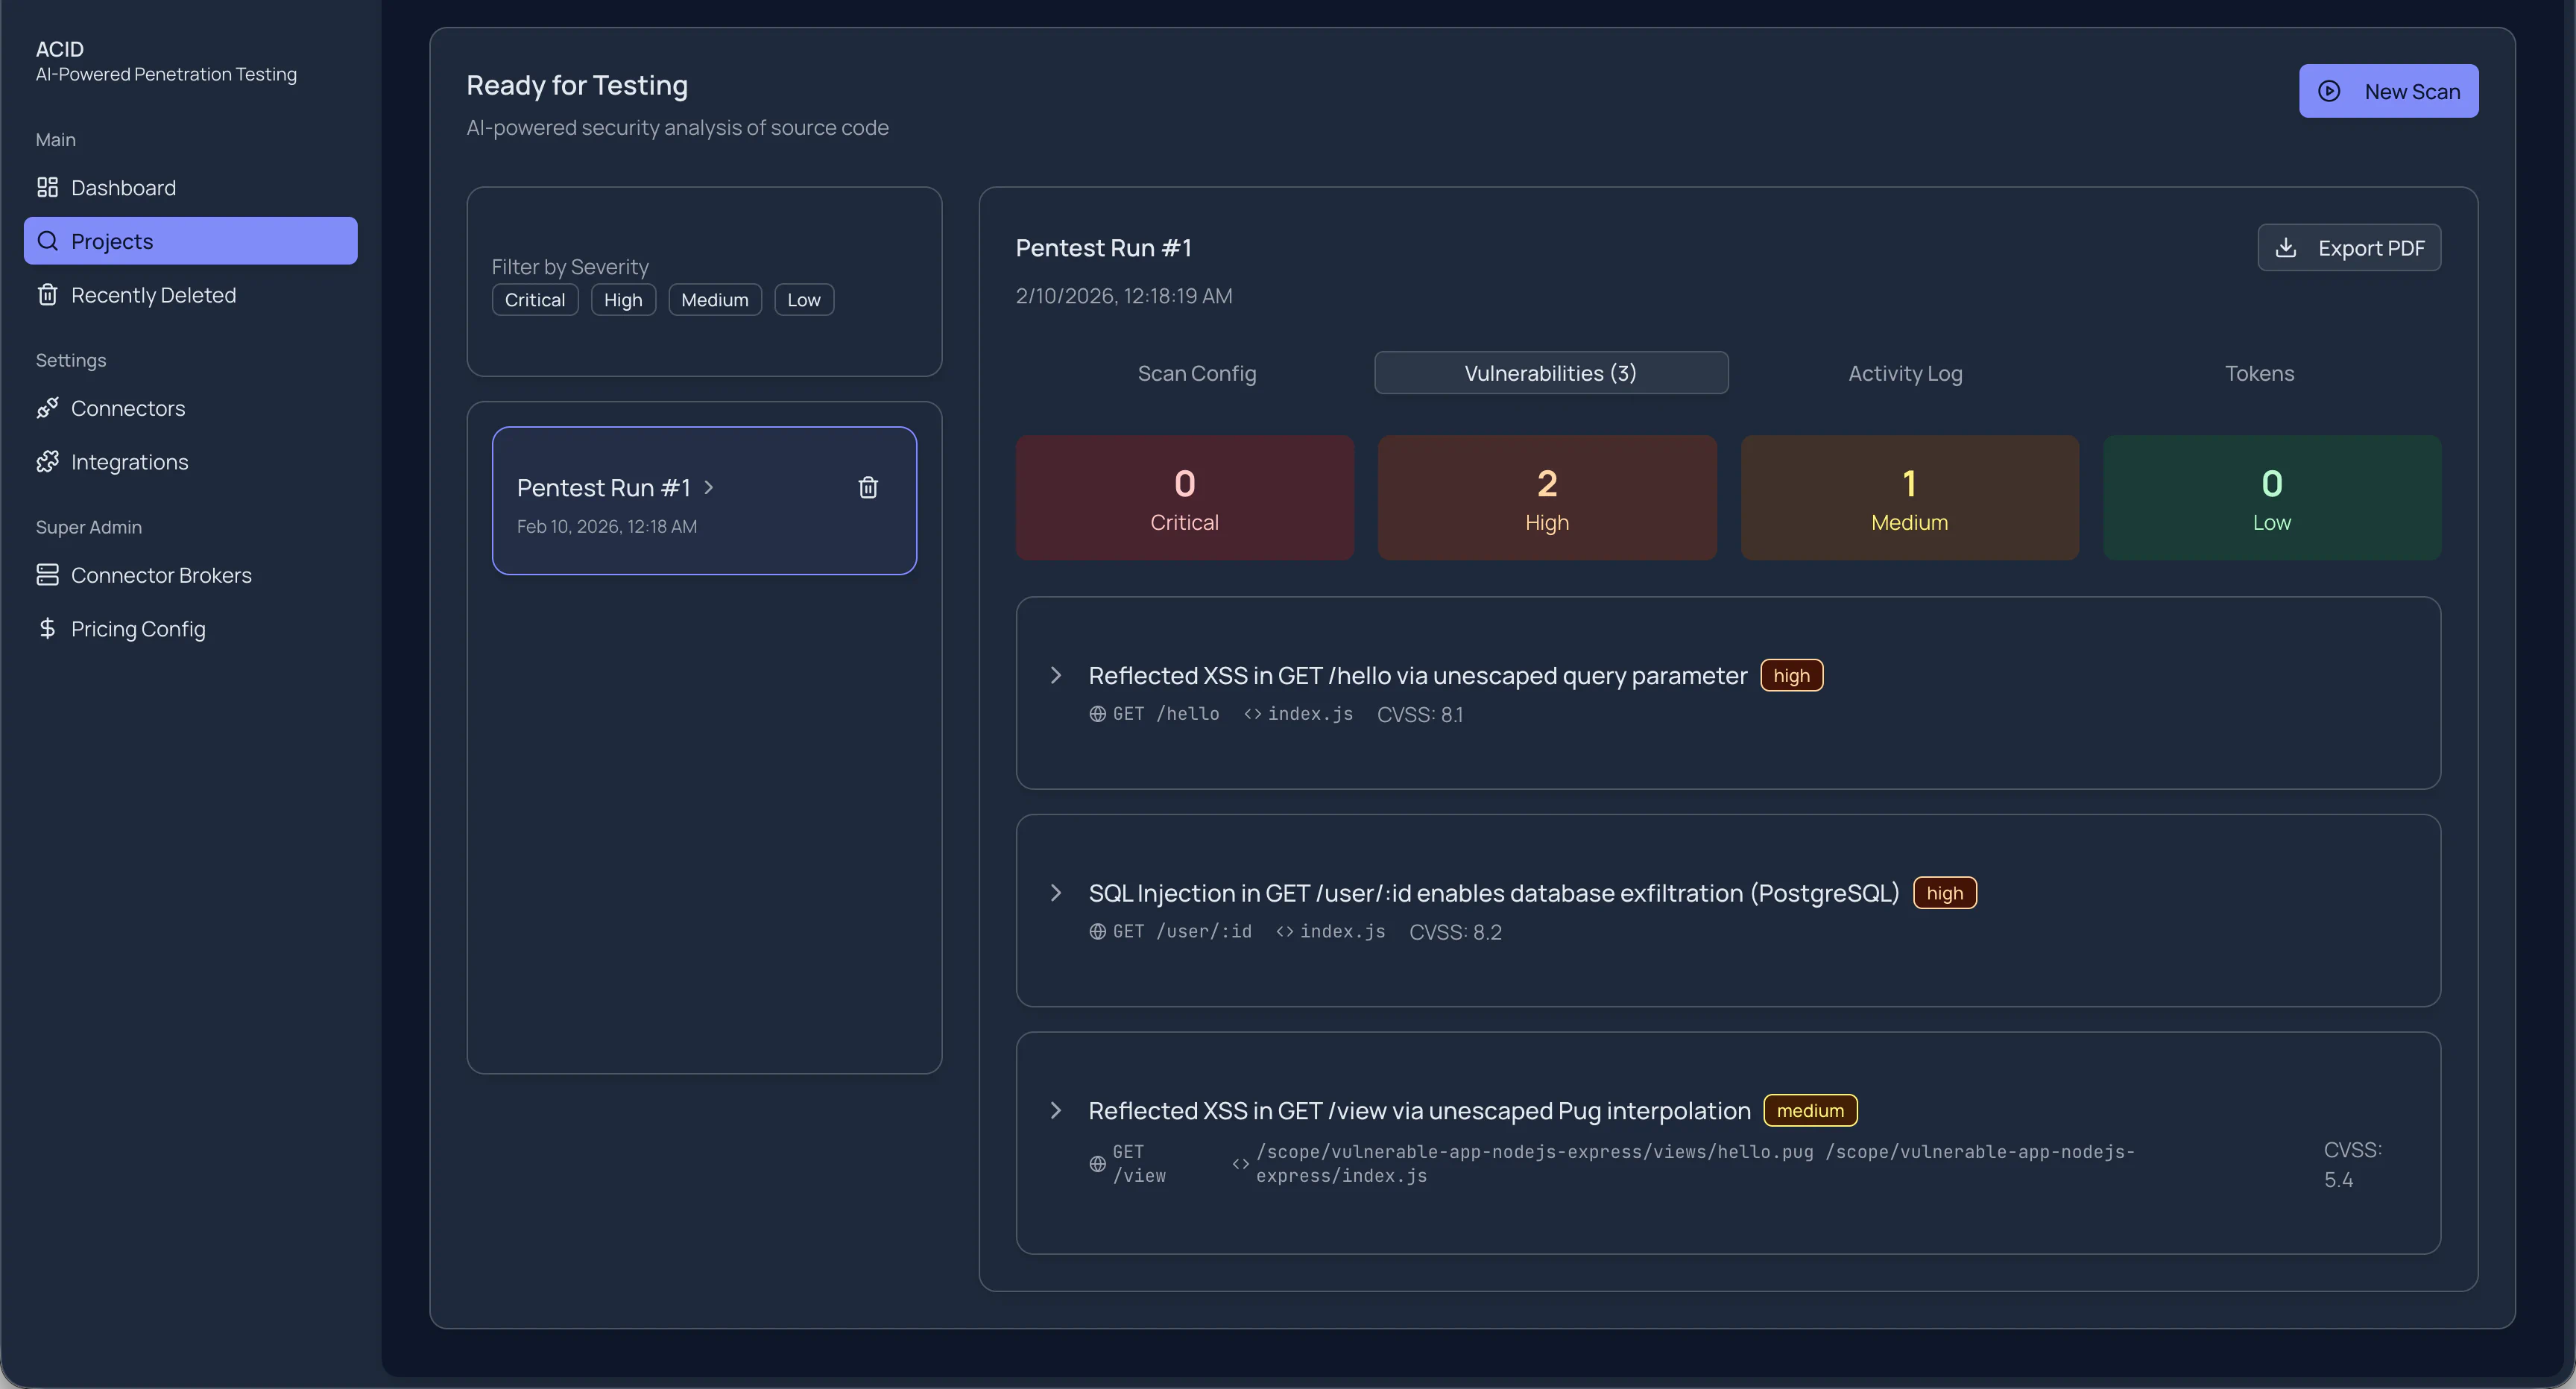Switch to the Tokens tab
The image size is (2576, 1389).
click(x=2259, y=372)
